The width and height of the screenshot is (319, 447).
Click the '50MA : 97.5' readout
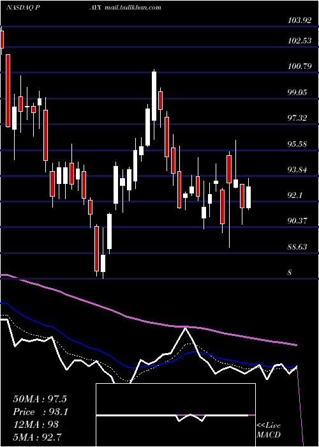coord(40,399)
